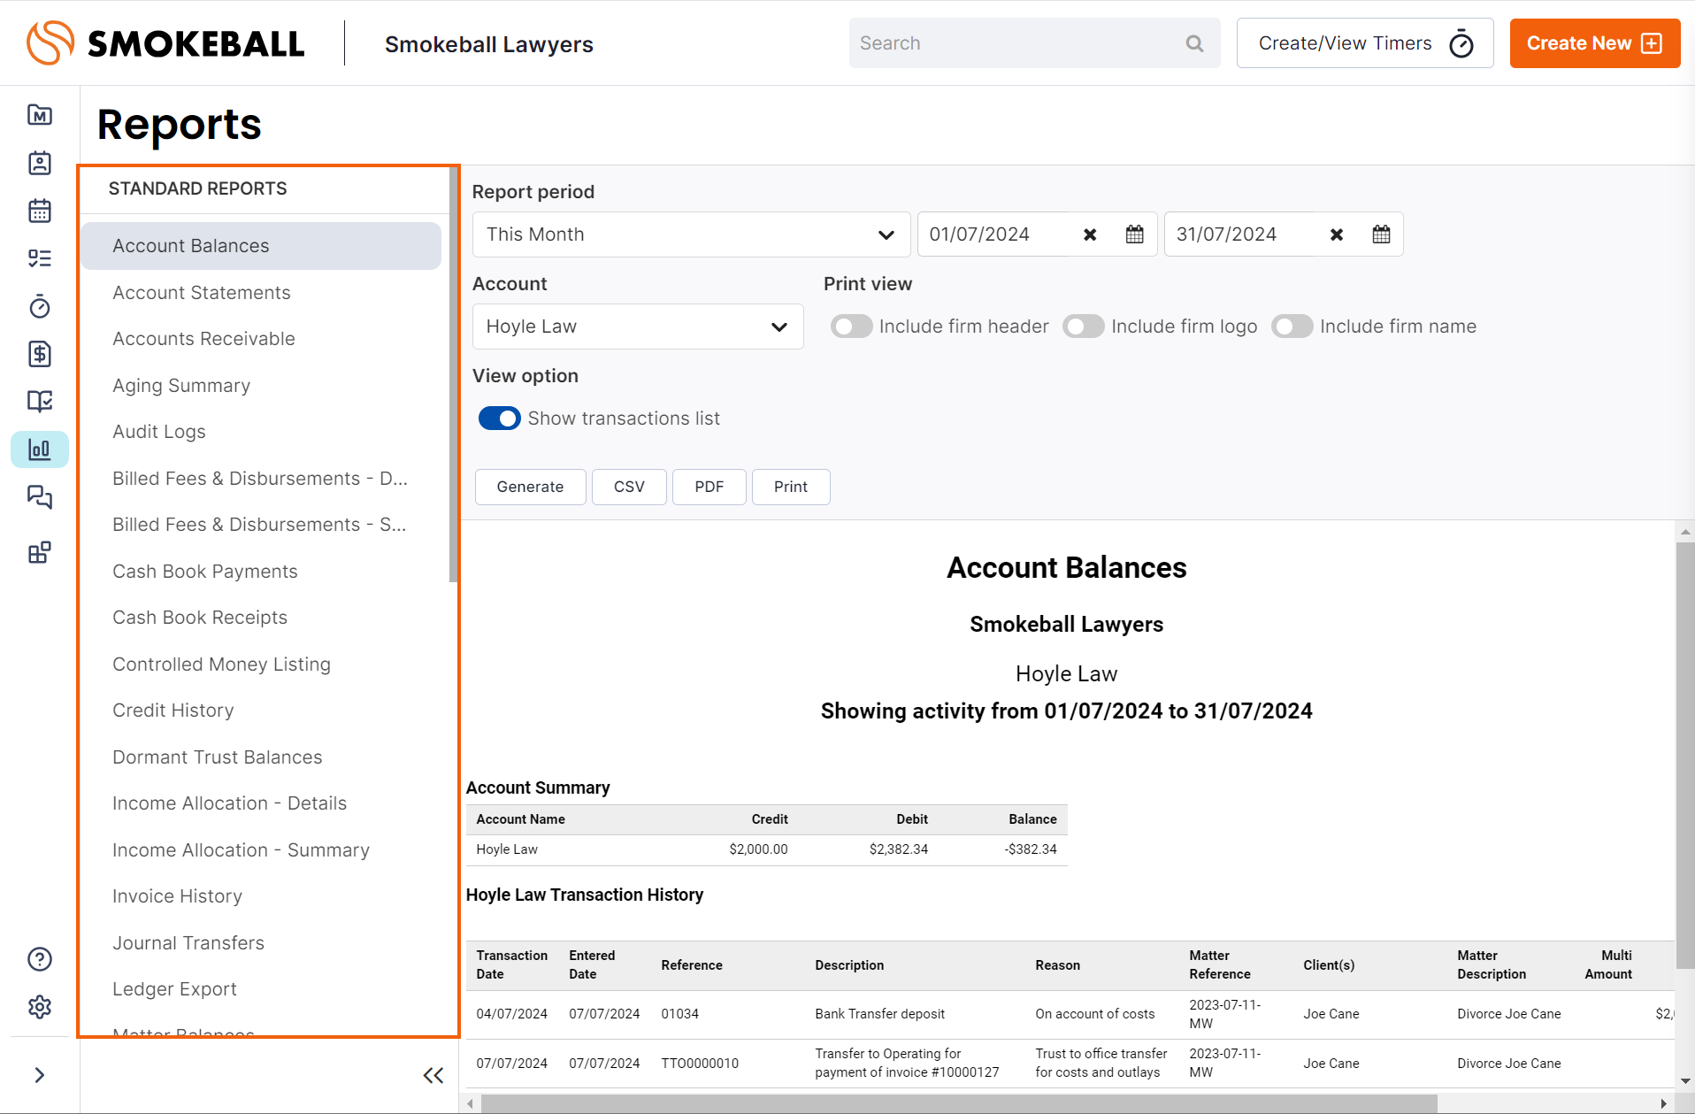Select Aging Summary report
This screenshot has height=1114, width=1695.
[x=181, y=386]
